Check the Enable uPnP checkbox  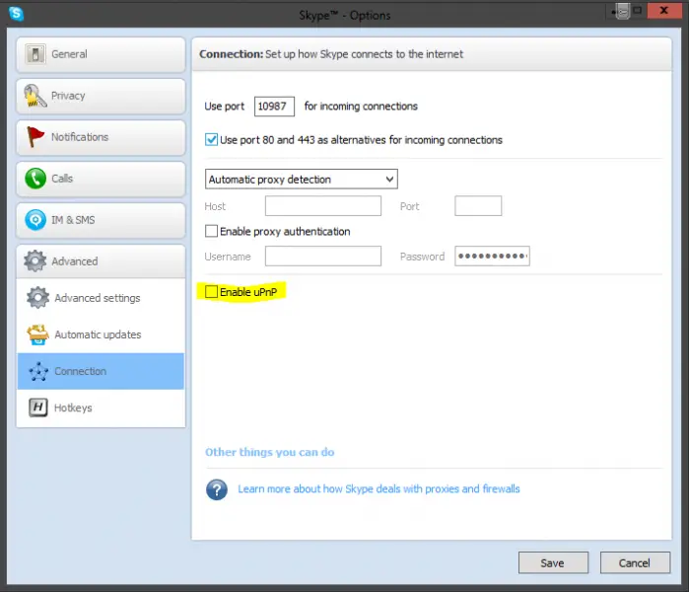point(211,292)
